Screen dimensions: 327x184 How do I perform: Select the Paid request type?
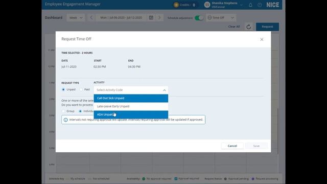(x=81, y=89)
